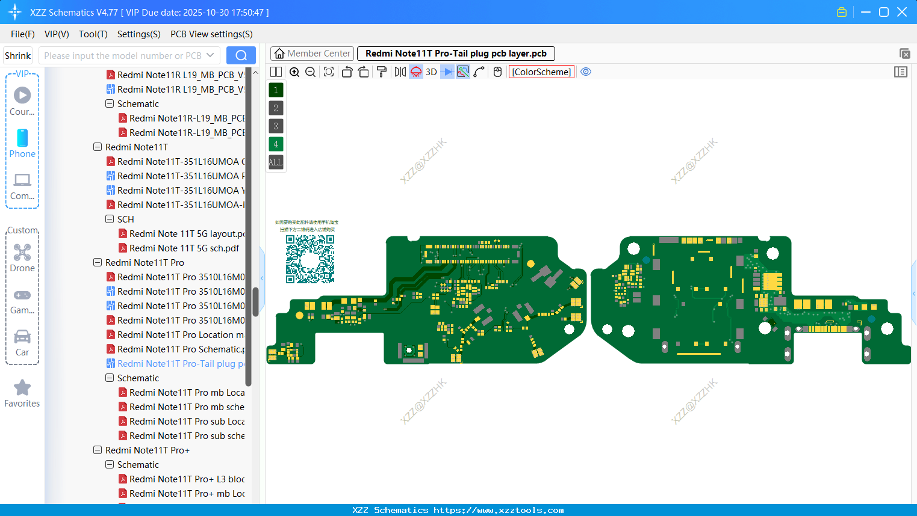Click the rotate left toolbar icon
Viewport: 917px width, 516px height.
(x=347, y=72)
